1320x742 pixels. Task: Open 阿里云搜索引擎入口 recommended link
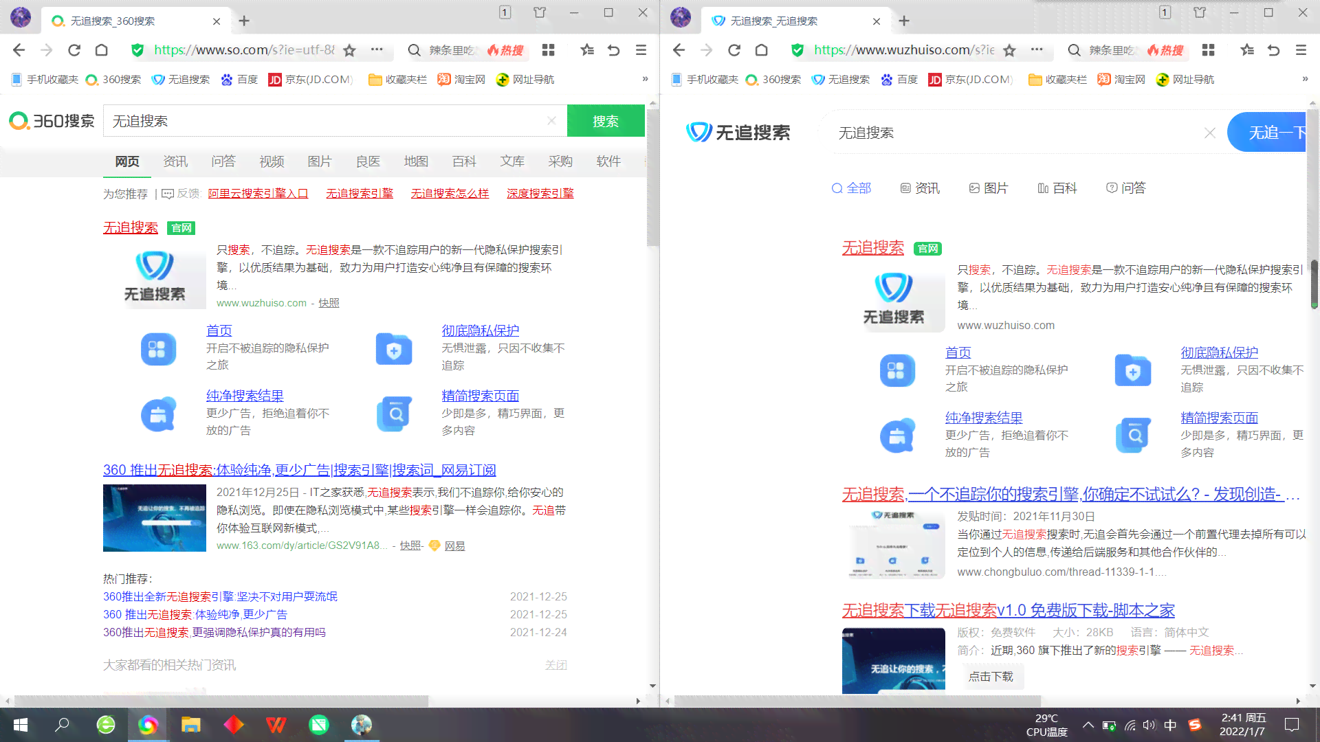[x=258, y=194]
